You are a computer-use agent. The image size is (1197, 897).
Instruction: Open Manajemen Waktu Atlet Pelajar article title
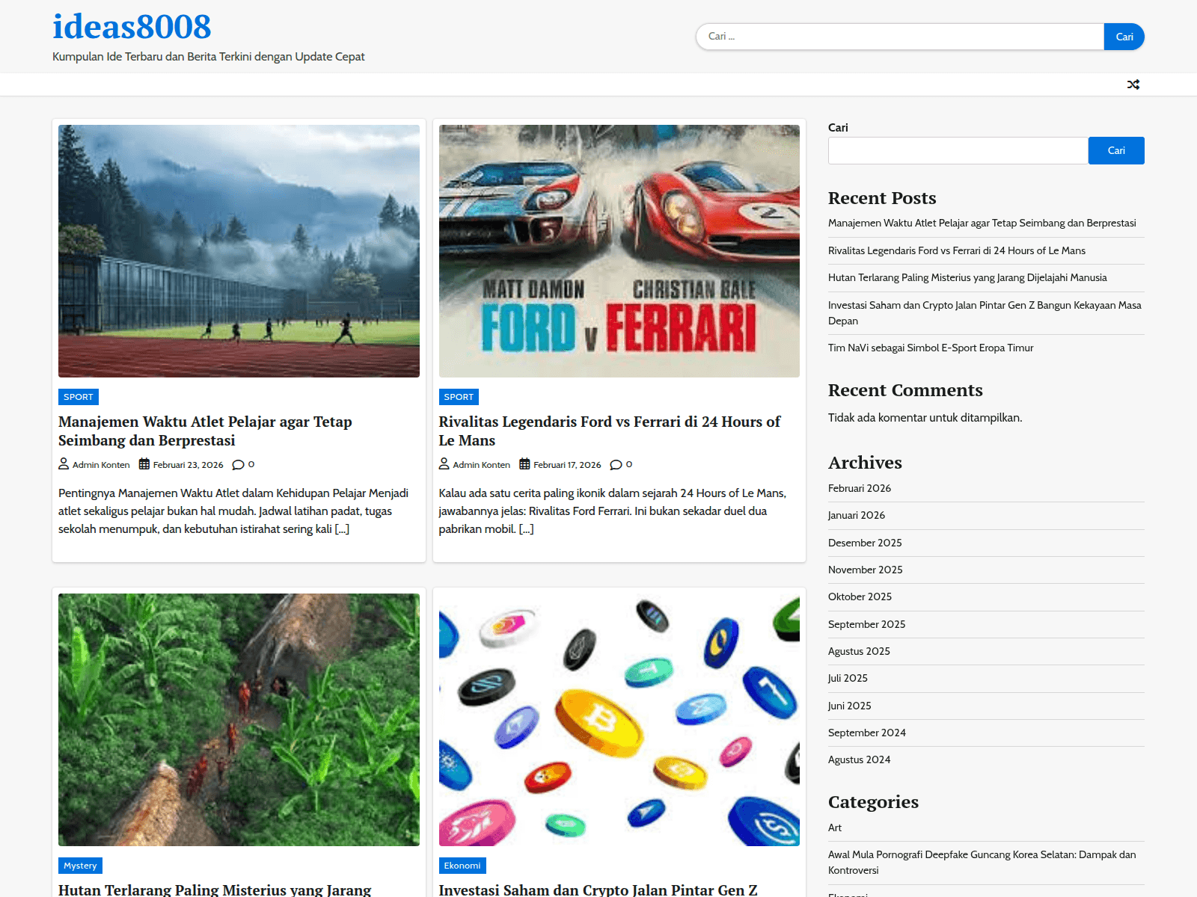click(205, 431)
